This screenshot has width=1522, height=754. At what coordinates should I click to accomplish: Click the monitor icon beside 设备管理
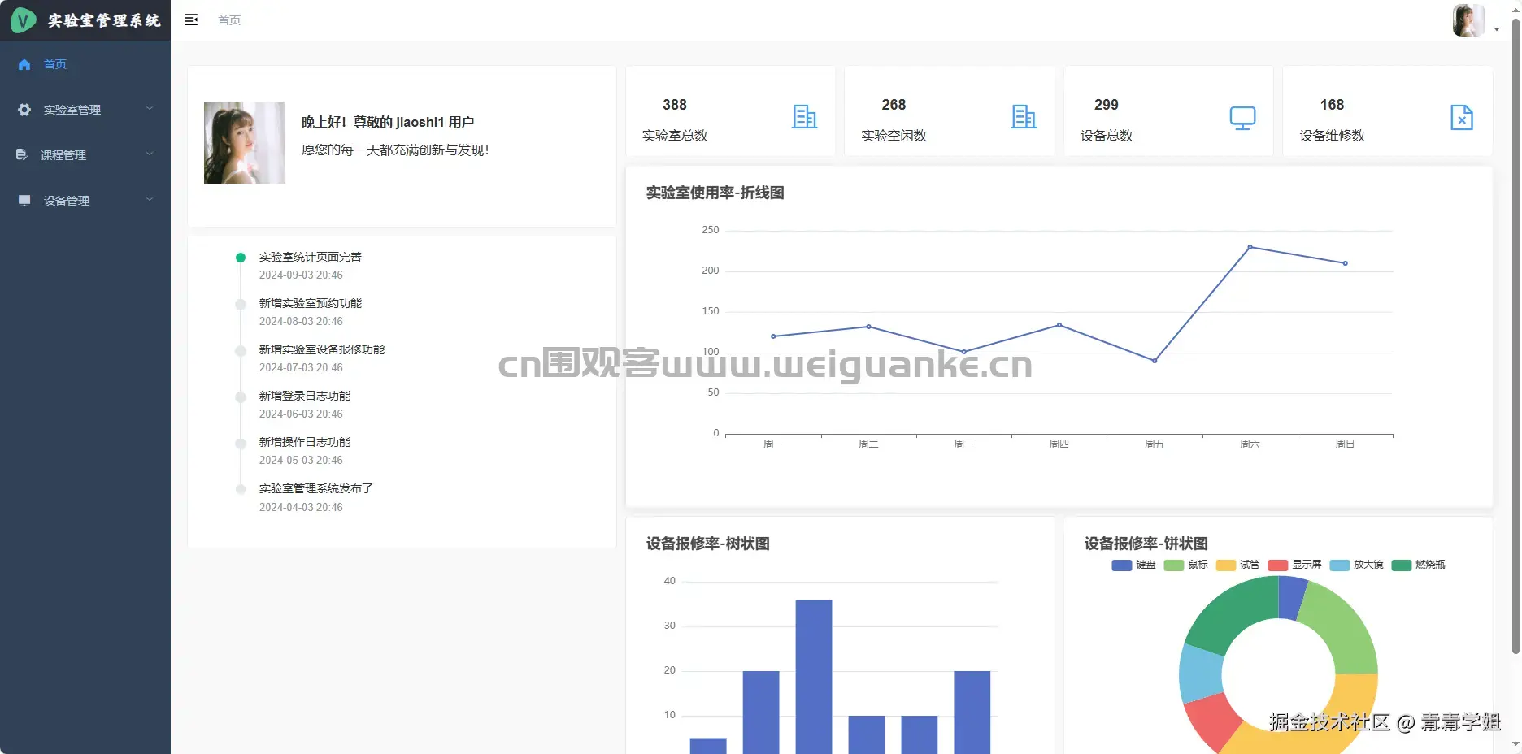tap(24, 200)
